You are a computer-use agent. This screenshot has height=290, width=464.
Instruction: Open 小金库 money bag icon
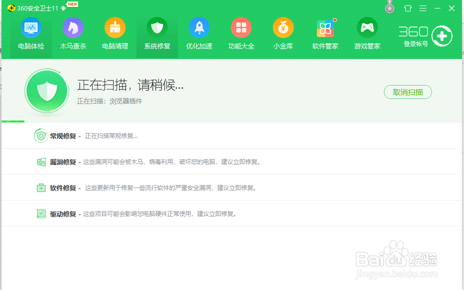coord(283,27)
